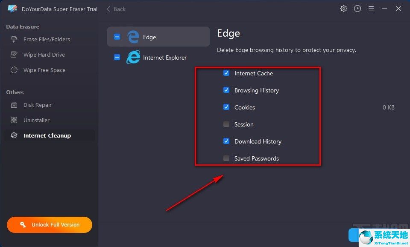Click the Edge heading title
The height and width of the screenshot is (247, 410).
[x=228, y=34]
